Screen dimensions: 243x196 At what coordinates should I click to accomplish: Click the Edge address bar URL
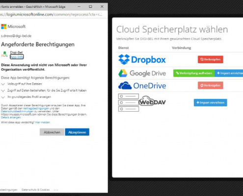point(51,15)
